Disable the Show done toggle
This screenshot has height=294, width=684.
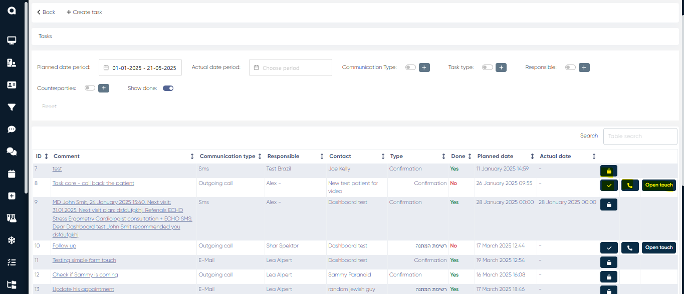tap(168, 88)
